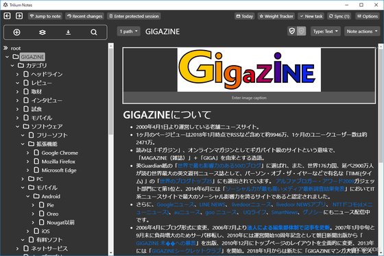
Task: Click the note content vertical scrollbar
Action: pos(381,105)
